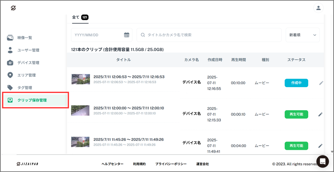Click the 再生可能 button of 12:00:00 clip
The height and width of the screenshot is (172, 334).
[x=296, y=114]
